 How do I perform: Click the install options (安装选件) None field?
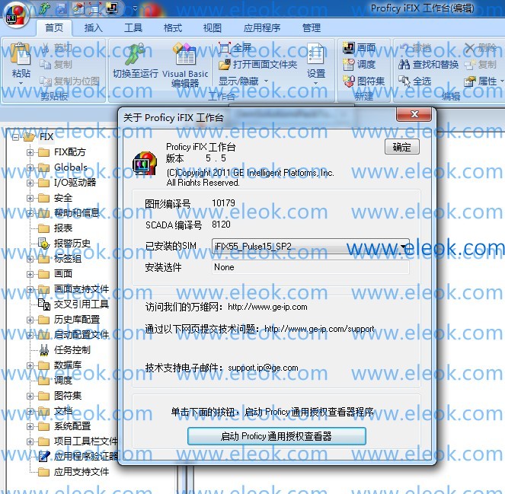(x=311, y=267)
